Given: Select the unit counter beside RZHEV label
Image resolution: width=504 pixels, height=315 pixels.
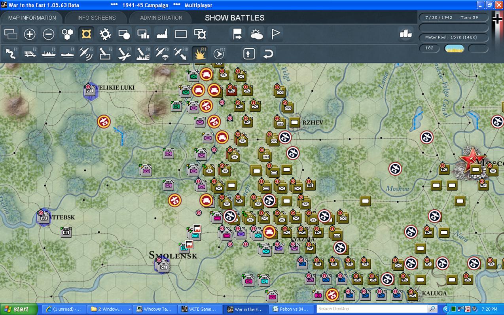Looking at the screenshot, I should (x=294, y=123).
